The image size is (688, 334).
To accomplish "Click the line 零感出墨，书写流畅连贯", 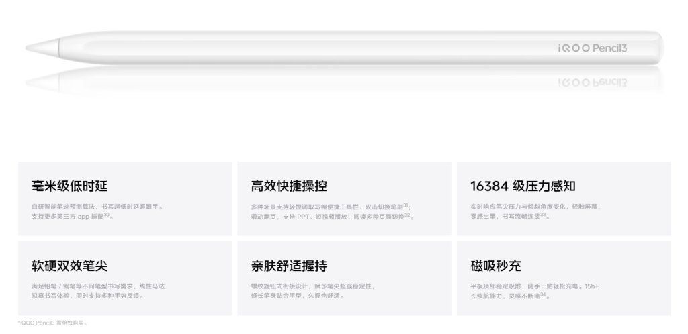I will pos(511,216).
